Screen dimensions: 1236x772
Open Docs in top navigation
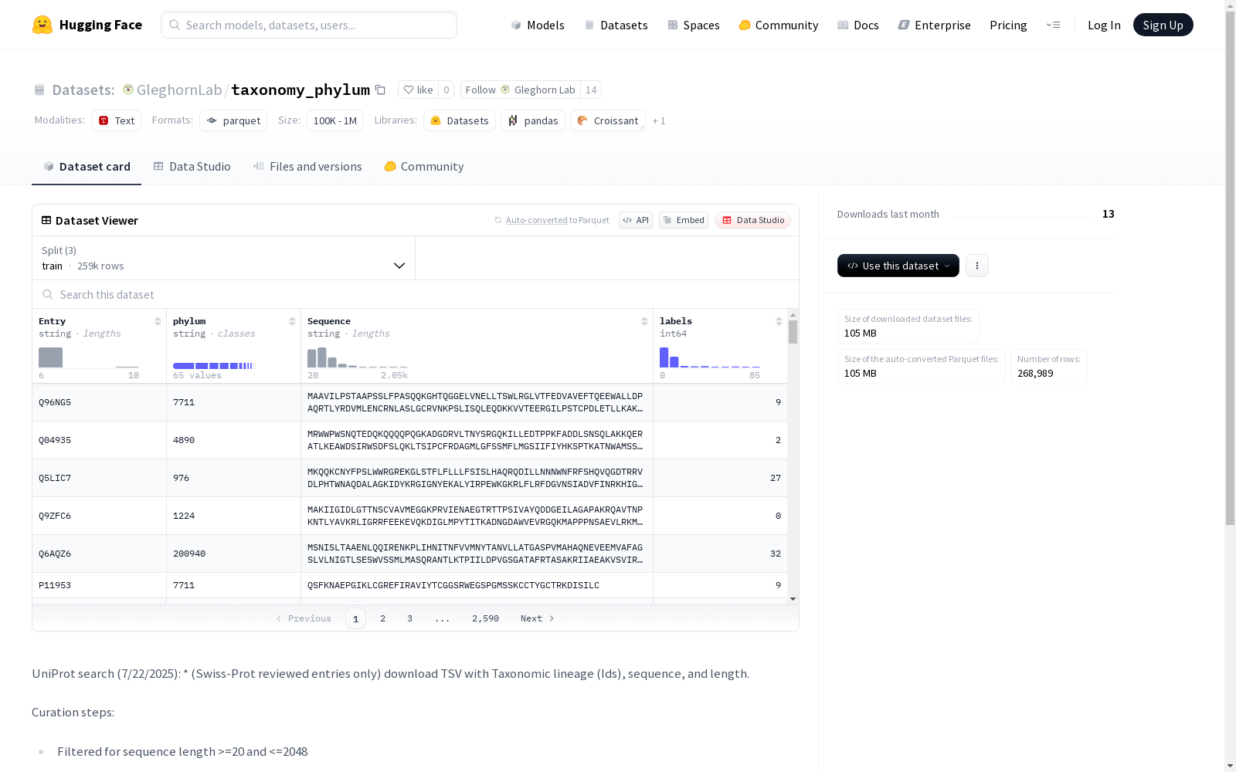[857, 25]
